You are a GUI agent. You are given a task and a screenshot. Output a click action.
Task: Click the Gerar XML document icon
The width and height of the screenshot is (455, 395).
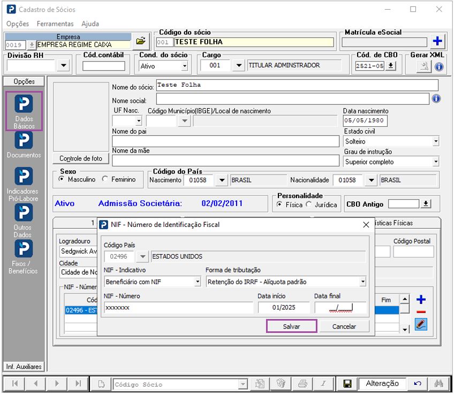424,66
